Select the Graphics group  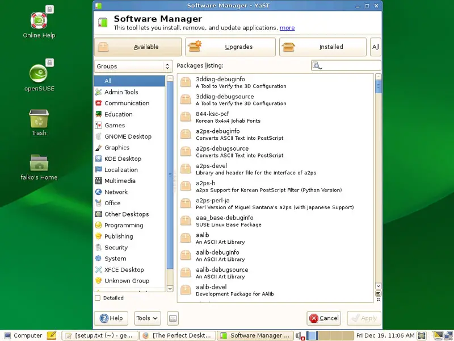pos(129,148)
